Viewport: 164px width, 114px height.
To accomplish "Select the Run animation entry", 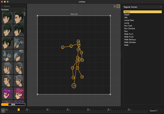I will (x=143, y=31).
